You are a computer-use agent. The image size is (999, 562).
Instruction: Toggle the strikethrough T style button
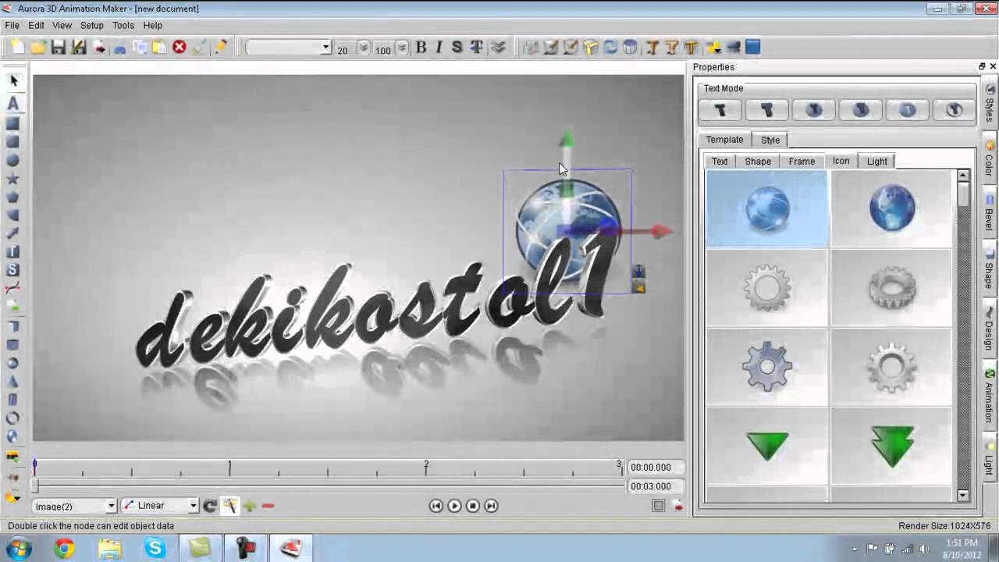476,48
